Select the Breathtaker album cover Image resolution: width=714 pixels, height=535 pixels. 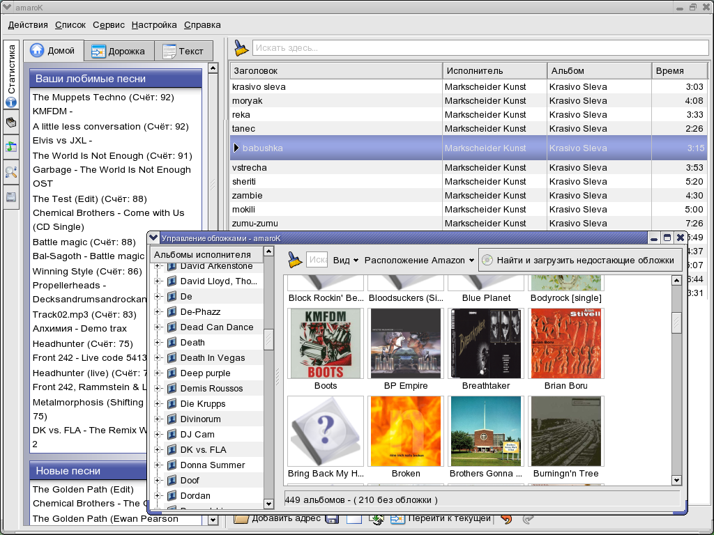486,343
